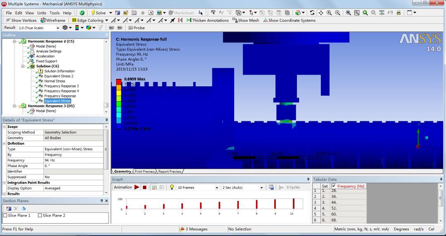Viewport: 446px width, 236px height.
Task: Click the Show Mesh button
Action: pyautogui.click(x=246, y=20)
